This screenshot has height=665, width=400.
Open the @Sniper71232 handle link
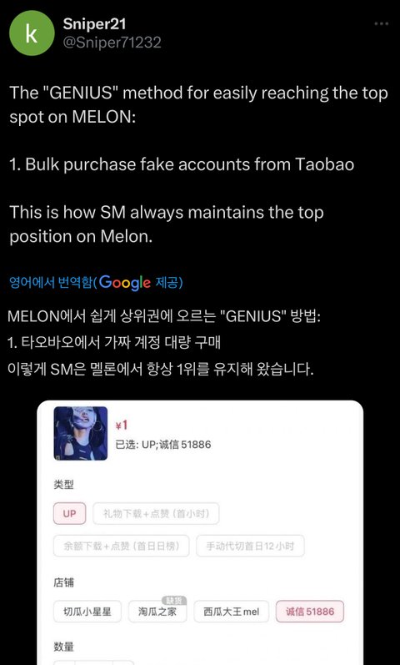point(112,43)
